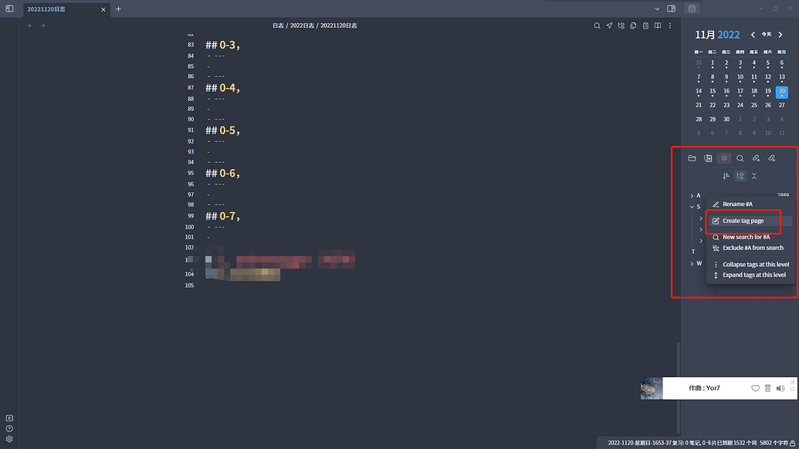The image size is (799, 449).
Task: Open the file explorer folder icon
Action: [x=692, y=158]
